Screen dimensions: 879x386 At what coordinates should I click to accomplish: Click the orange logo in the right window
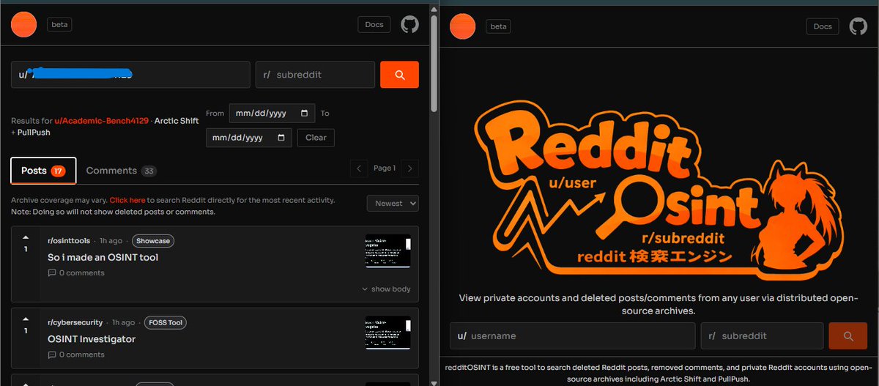coord(463,26)
